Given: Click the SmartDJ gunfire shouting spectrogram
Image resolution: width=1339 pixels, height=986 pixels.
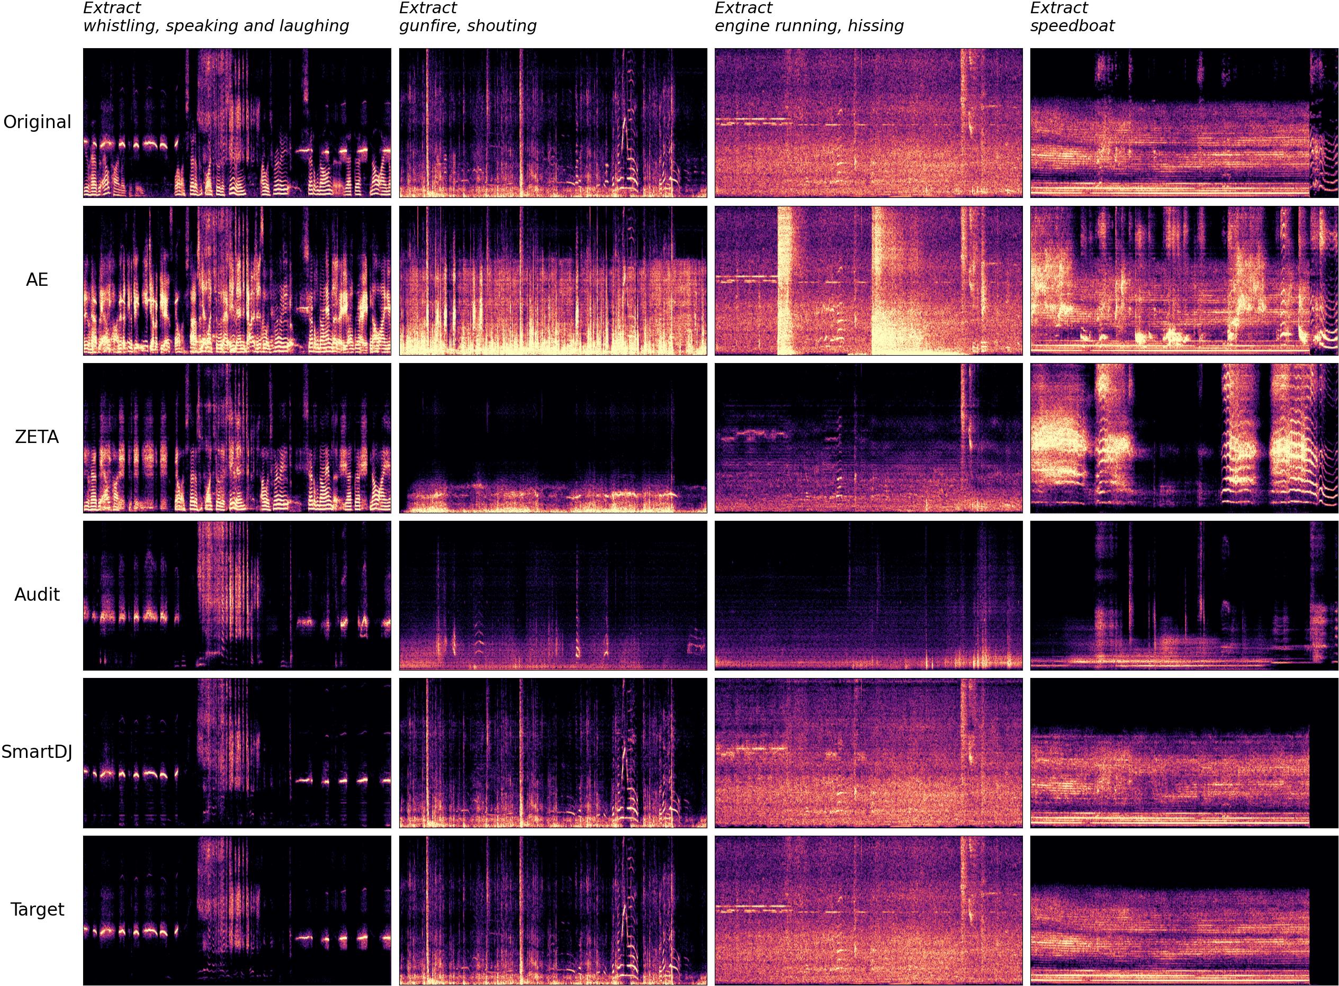Looking at the screenshot, I should pos(553,753).
